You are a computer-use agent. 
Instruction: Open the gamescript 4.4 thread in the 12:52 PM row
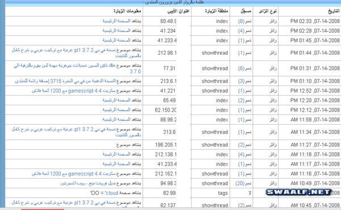[x=74, y=90]
